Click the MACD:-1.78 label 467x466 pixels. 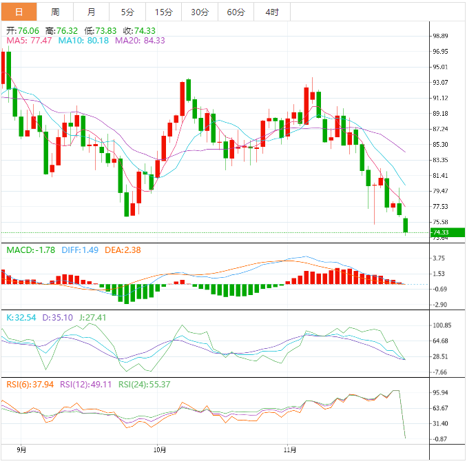pyautogui.click(x=31, y=250)
